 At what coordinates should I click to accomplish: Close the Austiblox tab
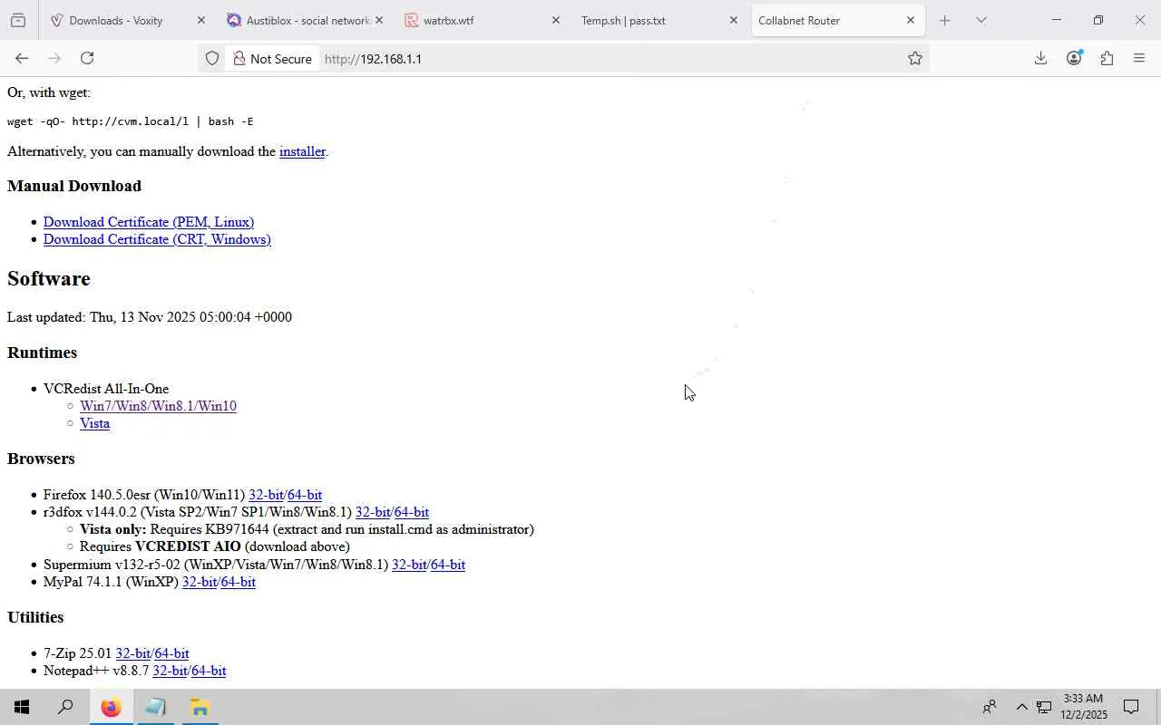[x=378, y=20]
